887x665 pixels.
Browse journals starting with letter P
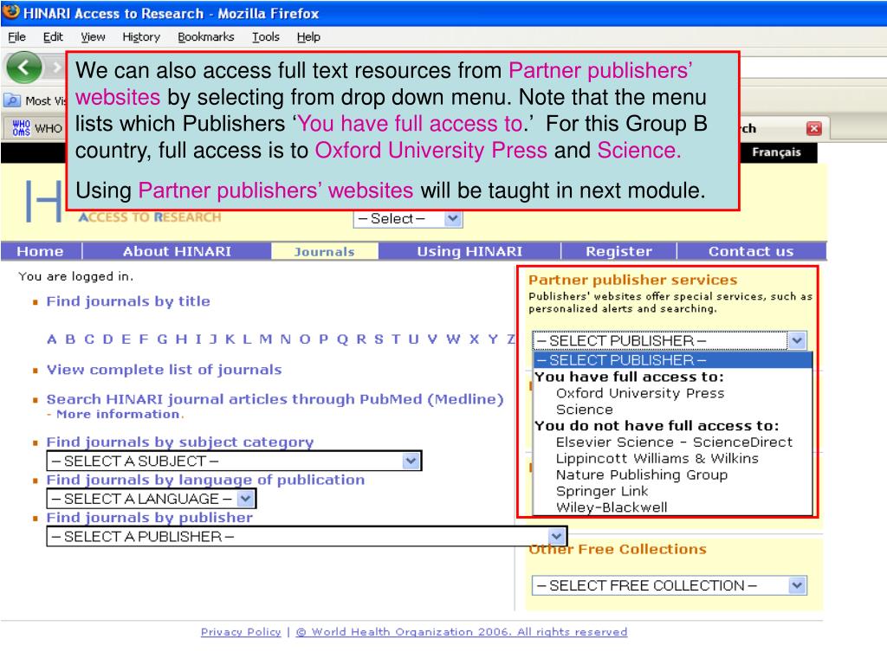(324, 339)
